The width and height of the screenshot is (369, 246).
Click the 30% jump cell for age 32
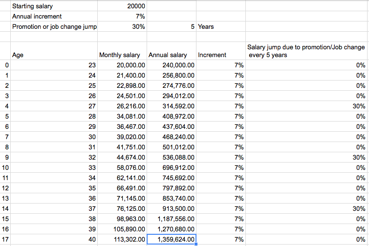306,157
